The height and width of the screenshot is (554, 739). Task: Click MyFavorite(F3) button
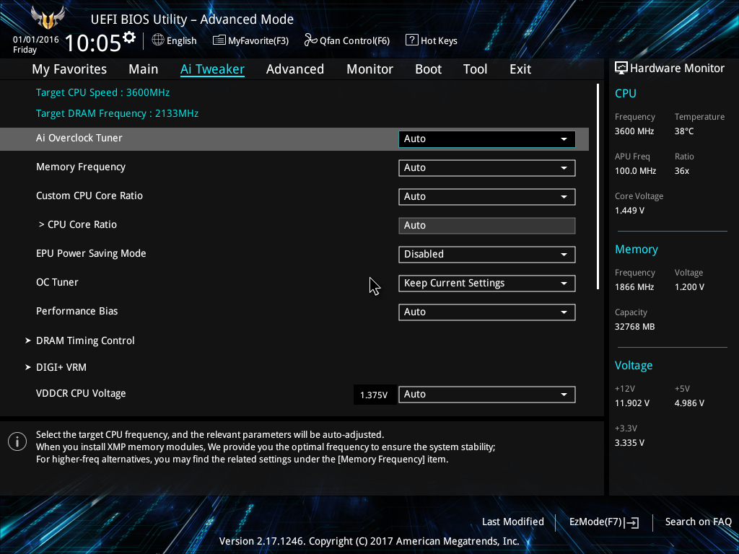(x=250, y=40)
